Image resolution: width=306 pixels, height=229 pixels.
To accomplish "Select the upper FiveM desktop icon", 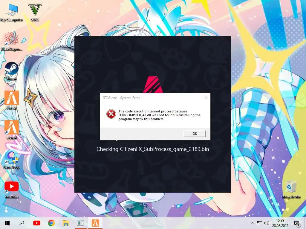I will click(x=12, y=100).
